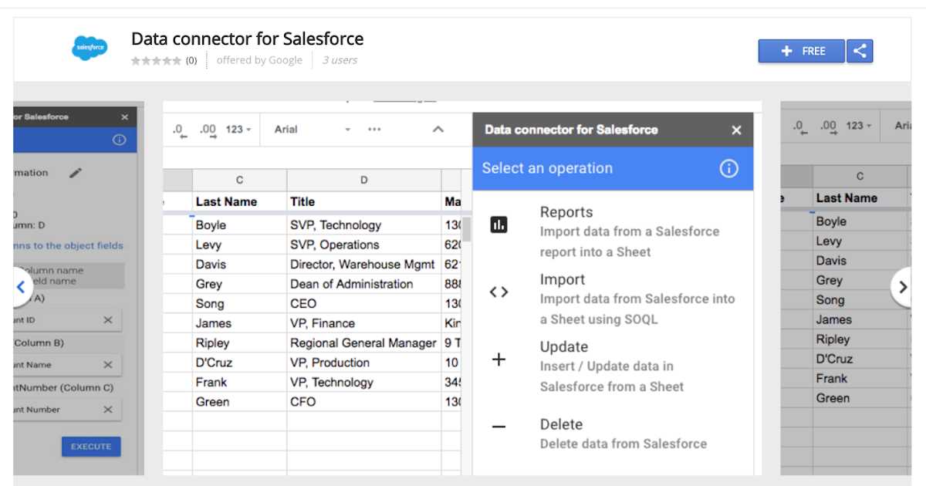Click the Delete minus icon
The width and height of the screenshot is (926, 486).
(499, 427)
